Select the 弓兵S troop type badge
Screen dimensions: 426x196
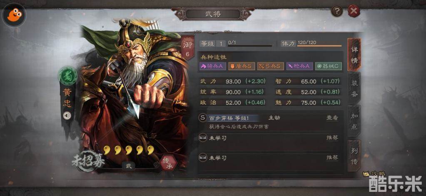(271, 66)
